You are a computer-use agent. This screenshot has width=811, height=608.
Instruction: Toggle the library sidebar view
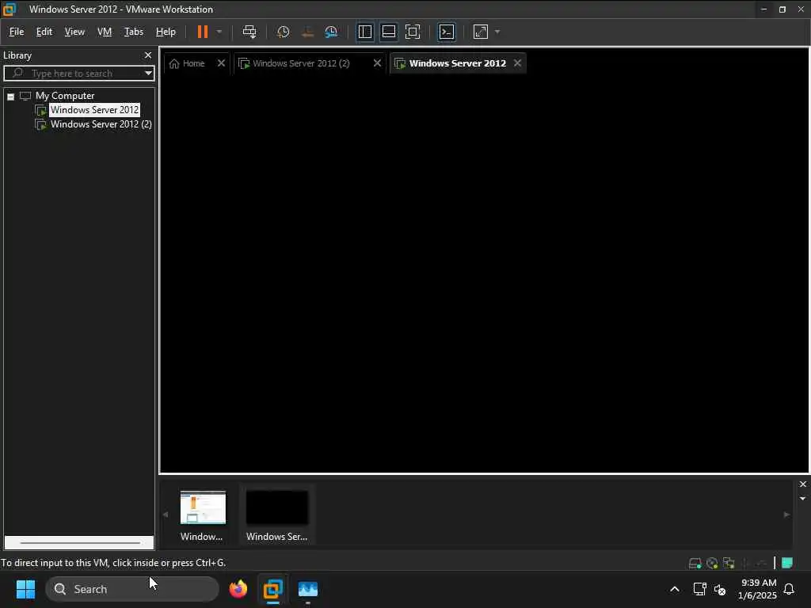364,32
